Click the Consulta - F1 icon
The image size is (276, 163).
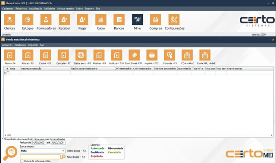(169, 55)
